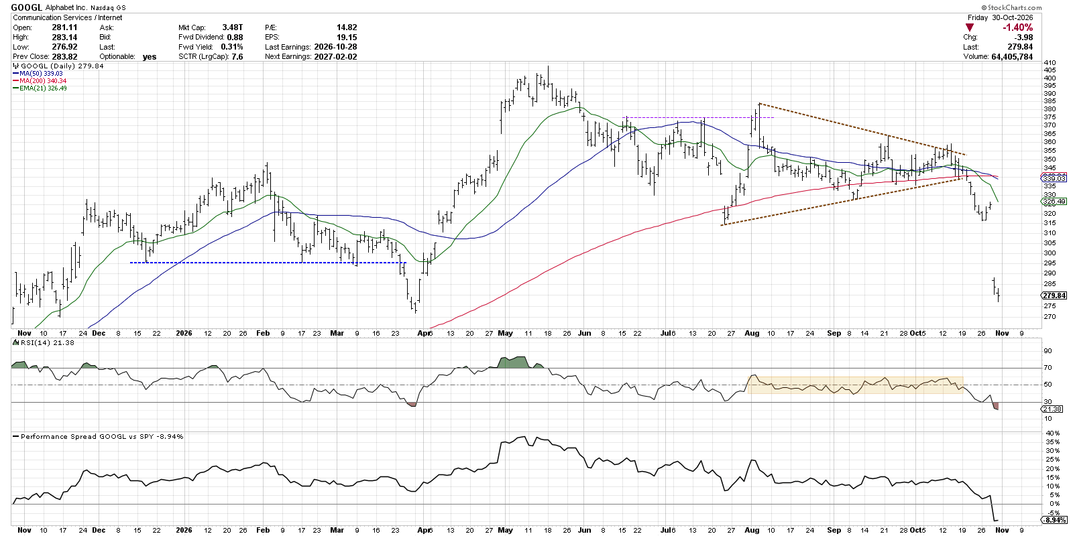Select the EPS value 19.15
The image size is (1073, 536).
pos(347,38)
